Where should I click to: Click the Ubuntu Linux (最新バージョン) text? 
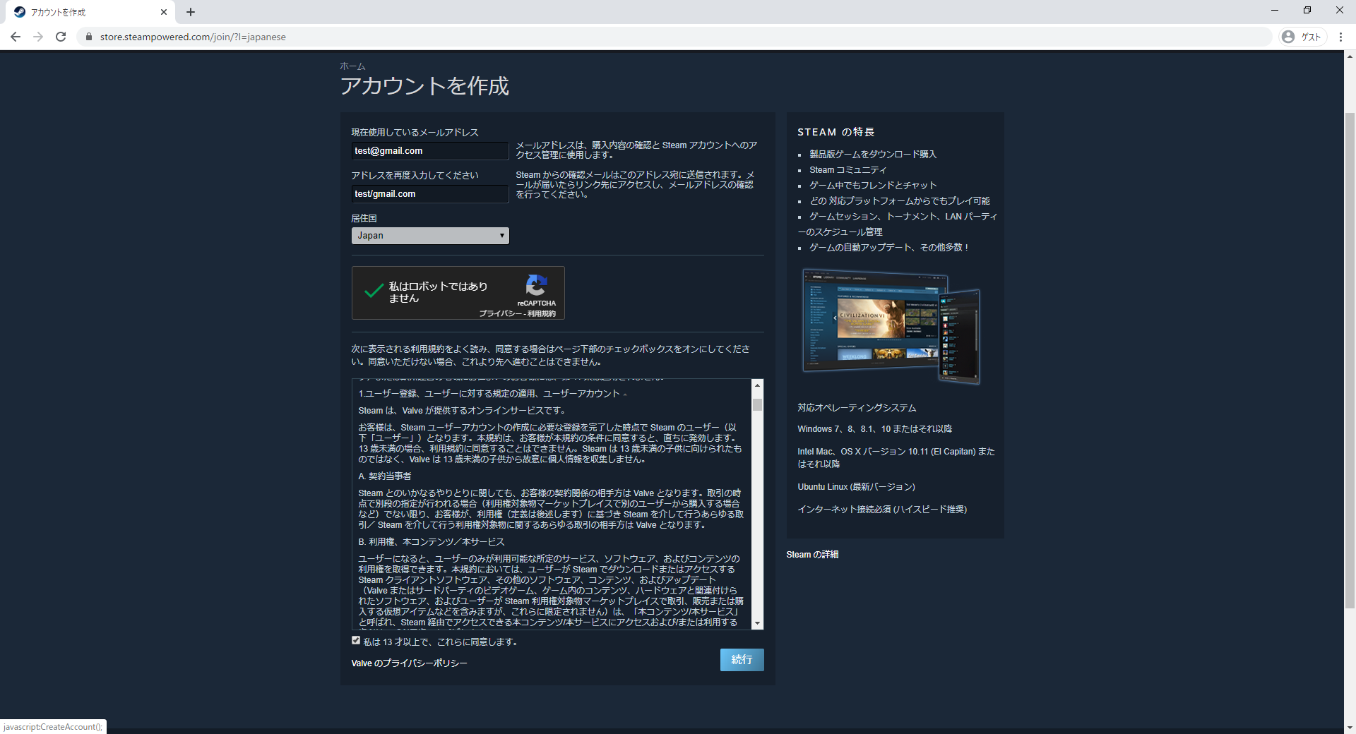pyautogui.click(x=856, y=487)
